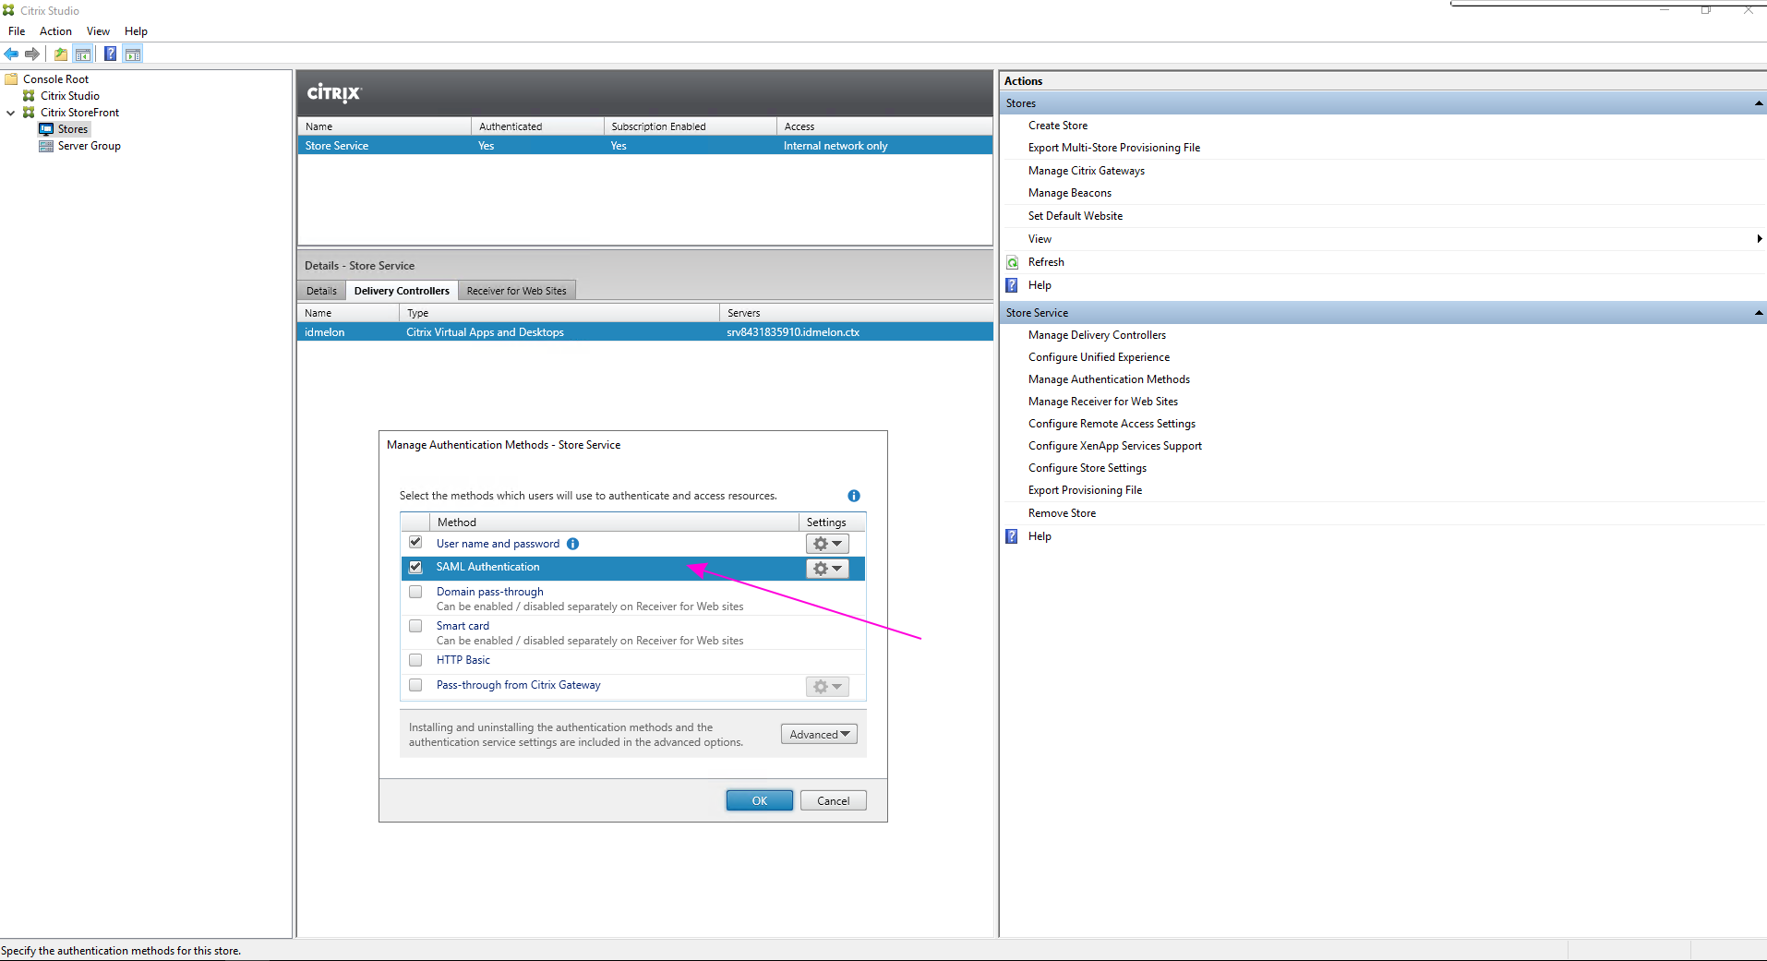1767x961 pixels.
Task: Click the Help icon under Store Service actions
Action: tap(1012, 536)
